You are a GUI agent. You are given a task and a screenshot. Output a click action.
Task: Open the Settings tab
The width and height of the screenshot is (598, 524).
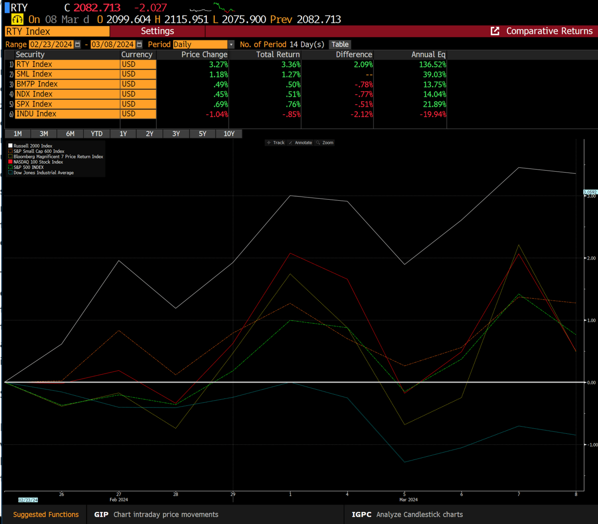click(x=157, y=31)
